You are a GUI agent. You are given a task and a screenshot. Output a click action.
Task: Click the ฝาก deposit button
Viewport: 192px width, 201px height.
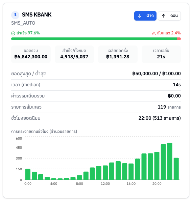click(x=145, y=16)
